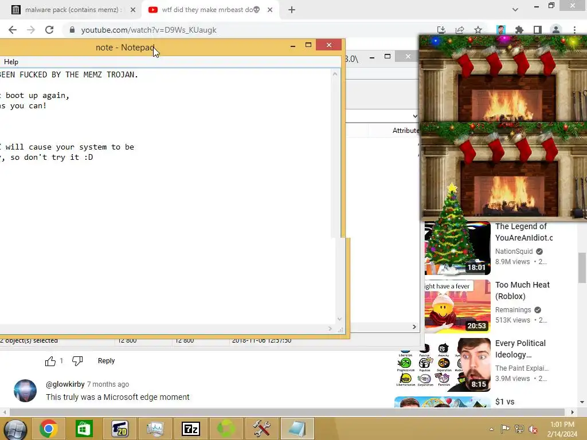
Task: Click Notepad vertical scroll up arrow
Action: pyautogui.click(x=335, y=74)
